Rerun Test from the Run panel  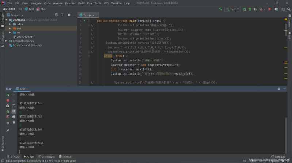coord(8,95)
